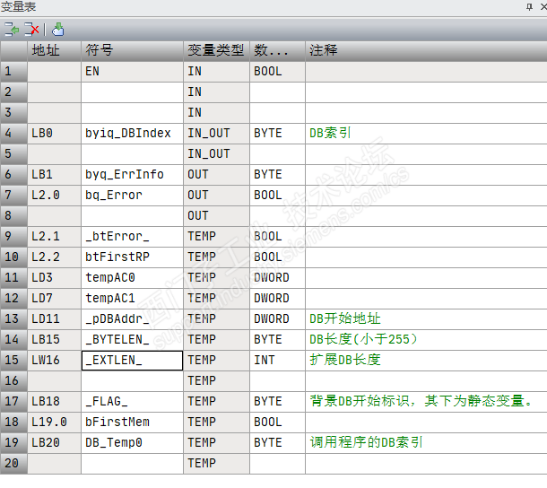Click the 扩展DB长度 comment cell
This screenshot has width=547, height=488.
pos(426,361)
